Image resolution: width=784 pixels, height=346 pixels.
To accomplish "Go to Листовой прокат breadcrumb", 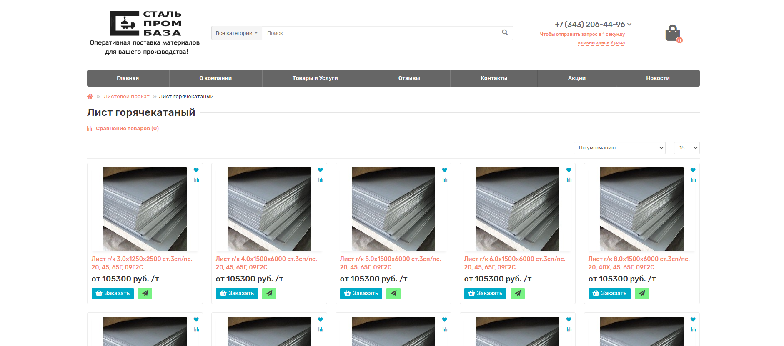I will point(126,97).
